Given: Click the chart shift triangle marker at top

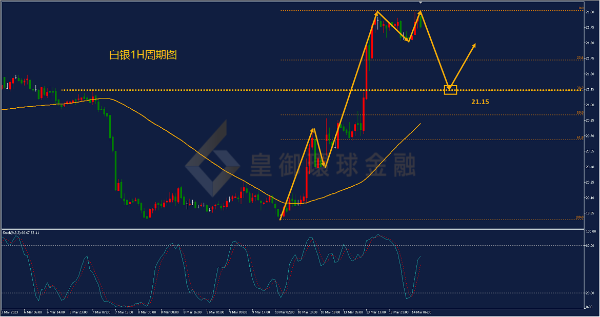Looking at the screenshot, I should 421,2.
